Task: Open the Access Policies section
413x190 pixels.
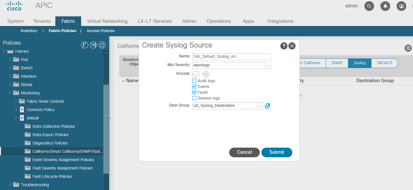Action: (x=100, y=30)
